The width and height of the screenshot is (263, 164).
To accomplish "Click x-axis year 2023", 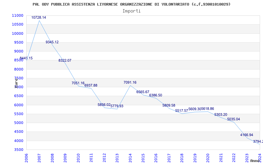I will [x=247, y=158].
